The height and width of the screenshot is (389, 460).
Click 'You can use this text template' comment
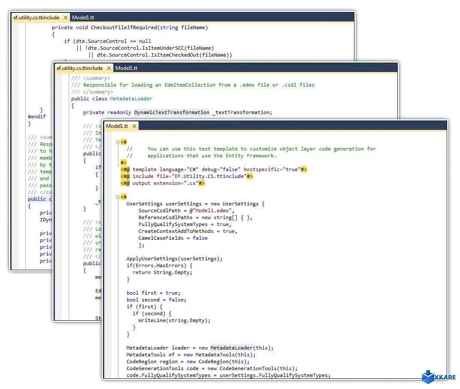(x=251, y=149)
